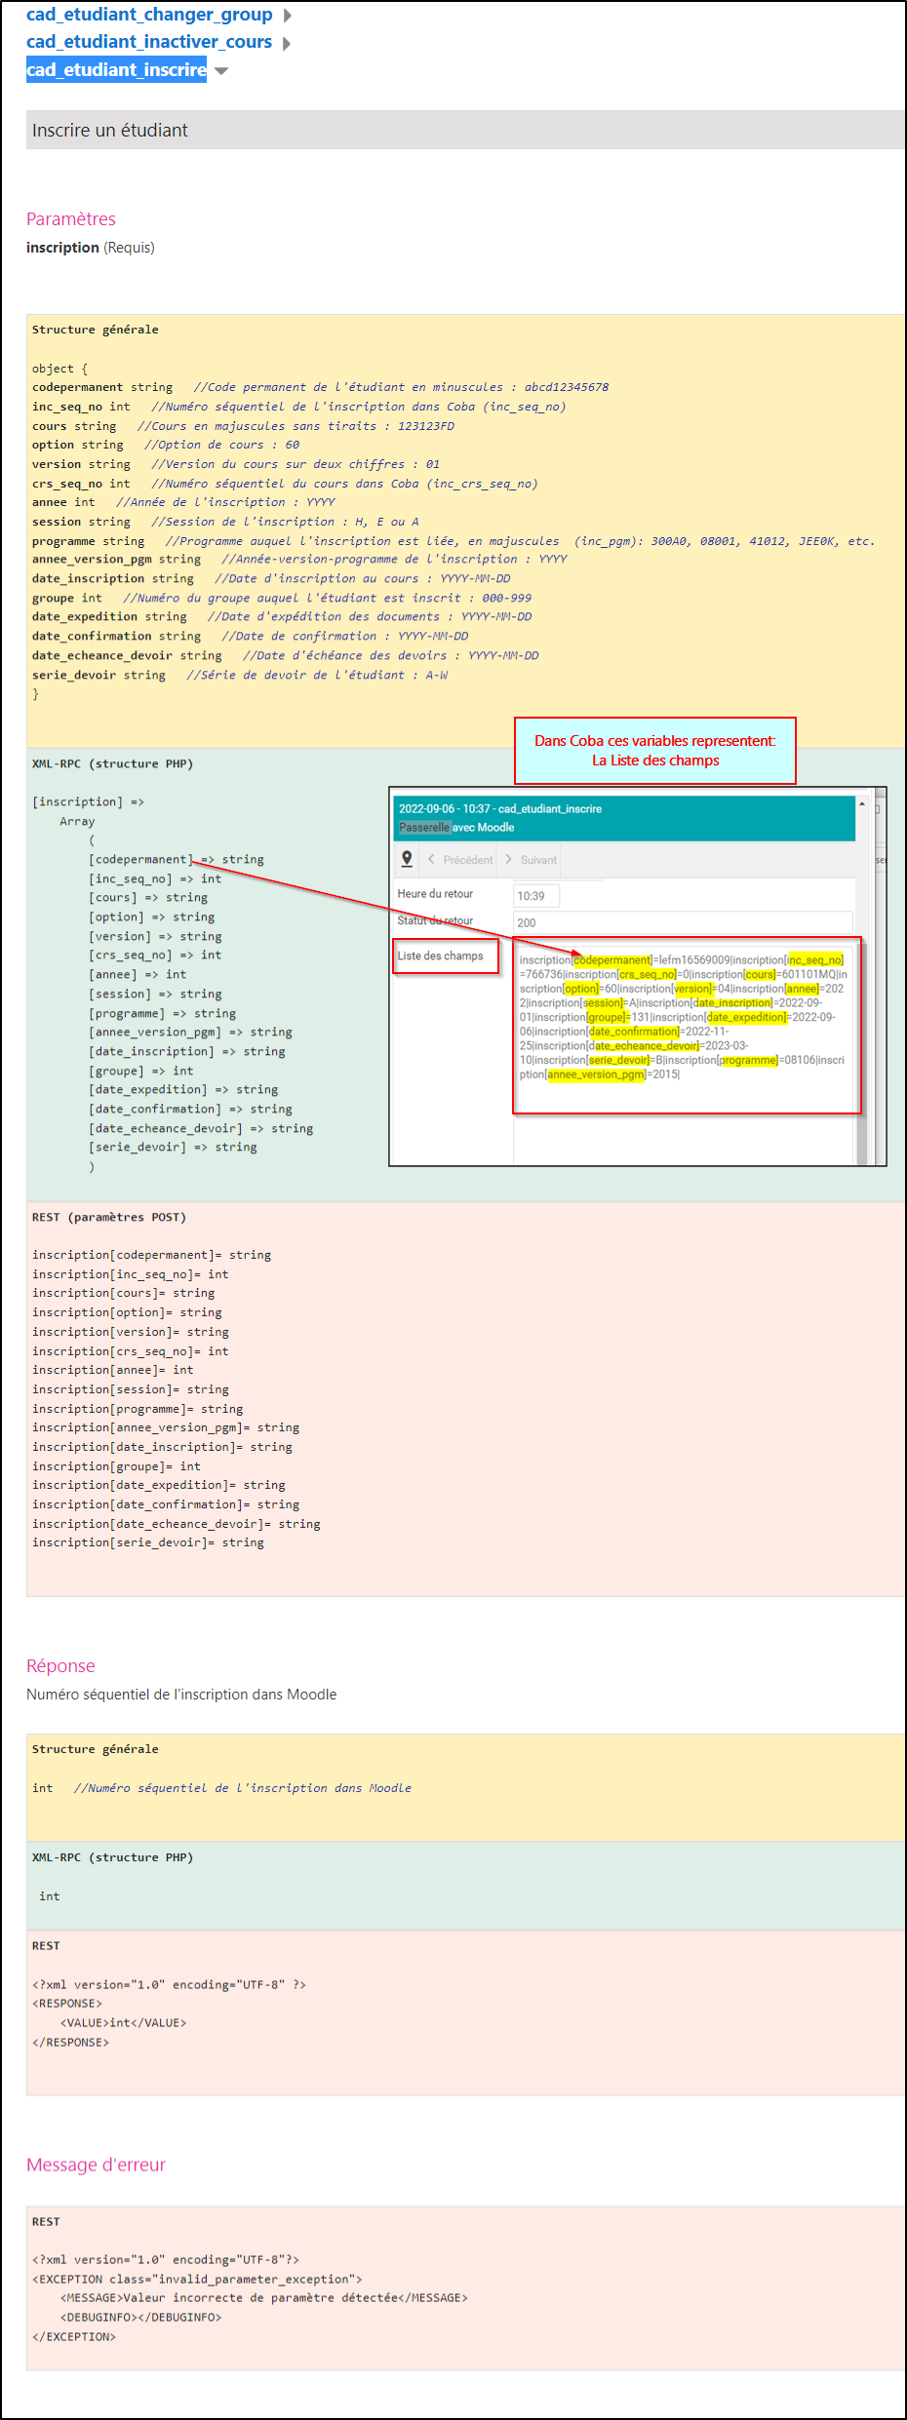Collapse cad_etudiant_inscrire section arrow

(x=221, y=70)
